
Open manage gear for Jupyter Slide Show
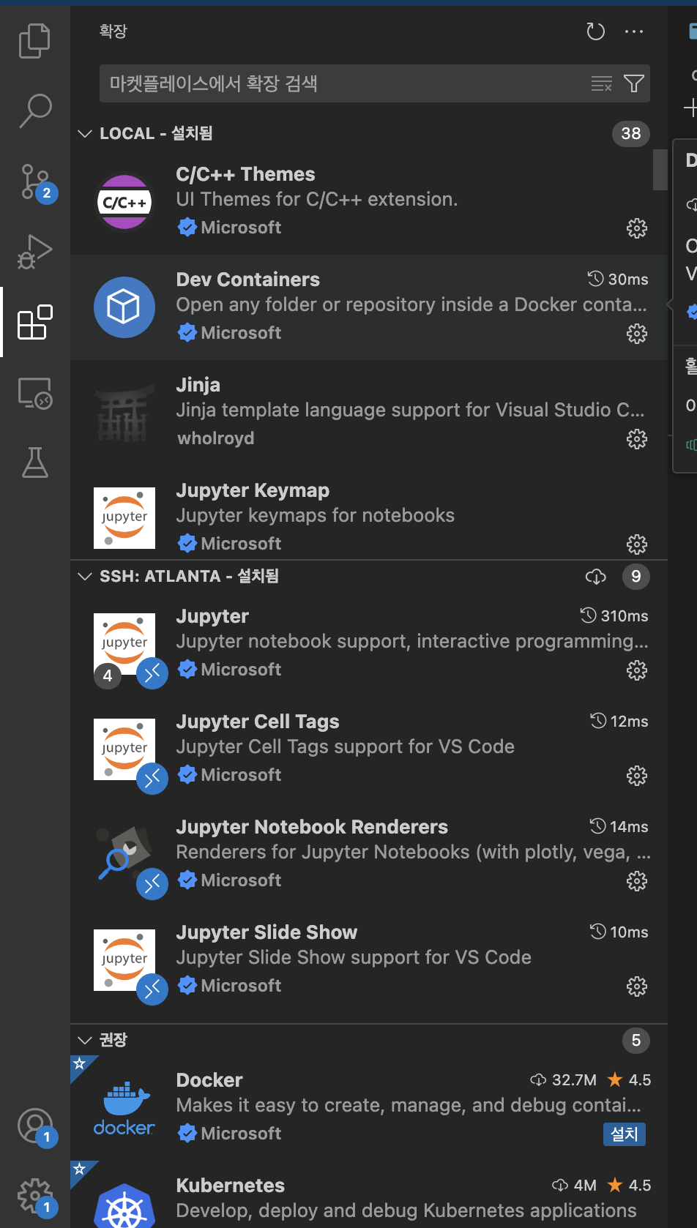637,986
